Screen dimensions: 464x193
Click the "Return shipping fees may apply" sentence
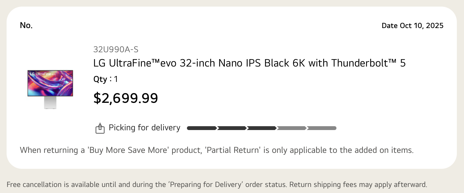coord(358,184)
